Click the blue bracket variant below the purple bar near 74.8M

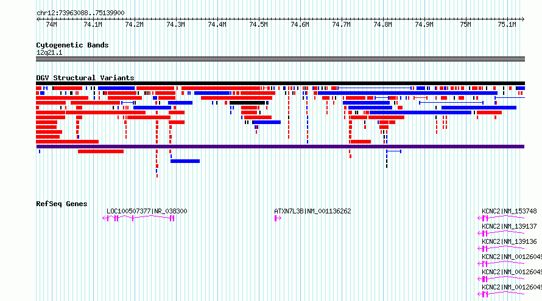(x=393, y=151)
